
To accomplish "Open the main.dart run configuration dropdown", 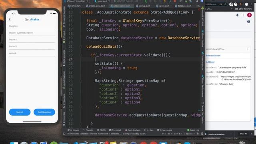I will (x=102, y=1).
